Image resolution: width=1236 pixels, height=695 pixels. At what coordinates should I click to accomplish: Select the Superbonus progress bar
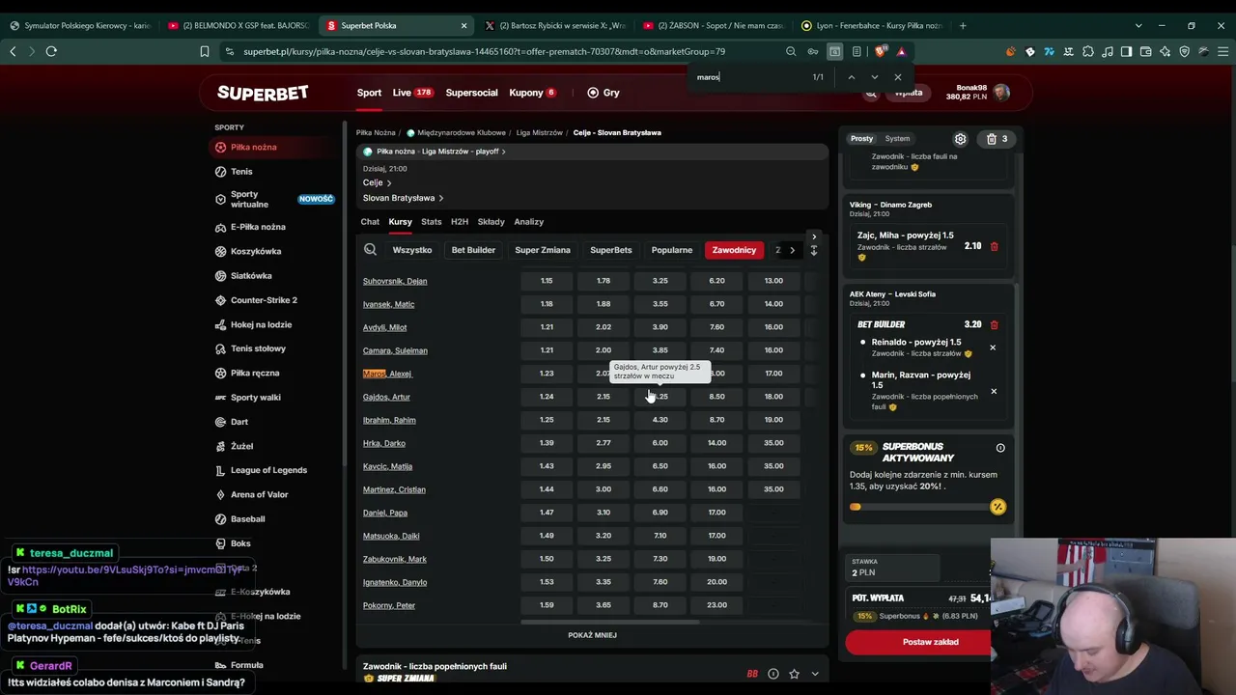(928, 507)
